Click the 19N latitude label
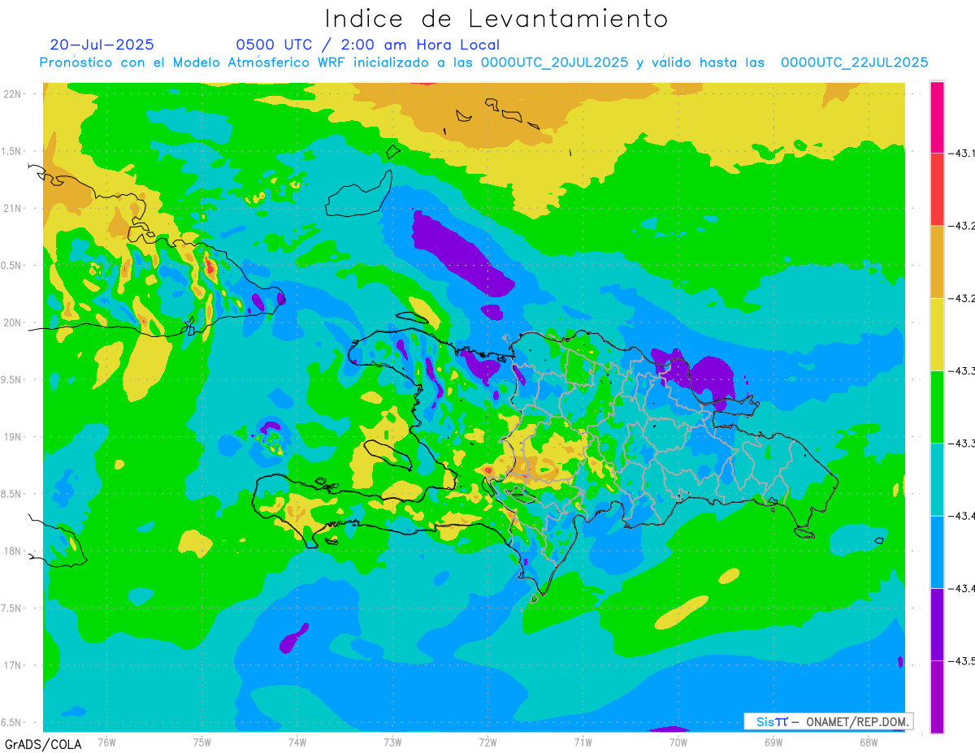Image resolution: width=975 pixels, height=753 pixels. (14, 437)
